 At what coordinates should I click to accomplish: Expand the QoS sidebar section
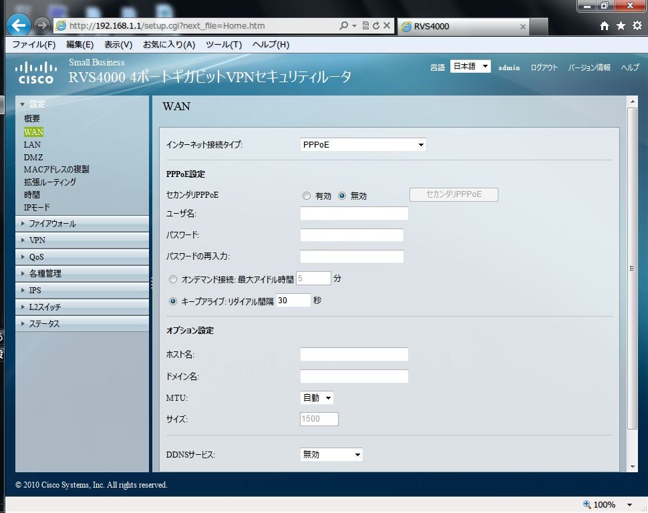(x=82, y=256)
